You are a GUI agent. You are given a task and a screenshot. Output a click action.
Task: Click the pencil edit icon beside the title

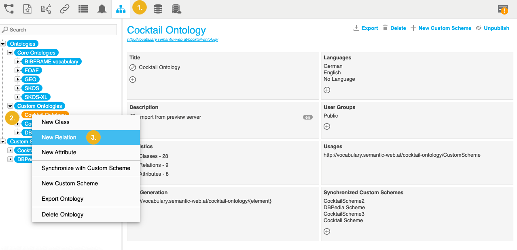tap(133, 67)
